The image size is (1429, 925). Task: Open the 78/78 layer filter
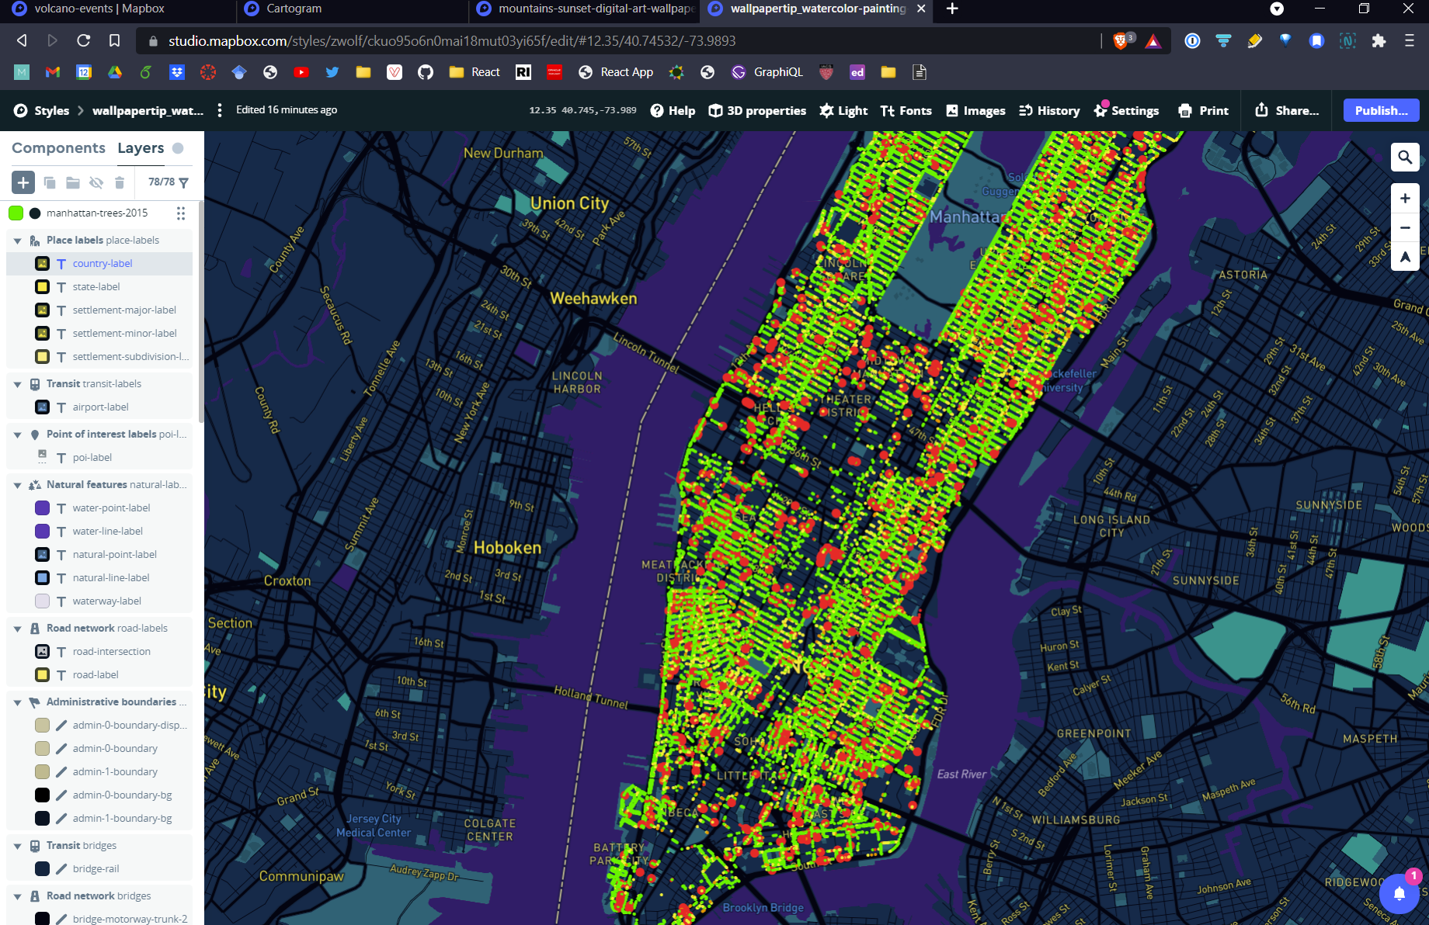169,182
